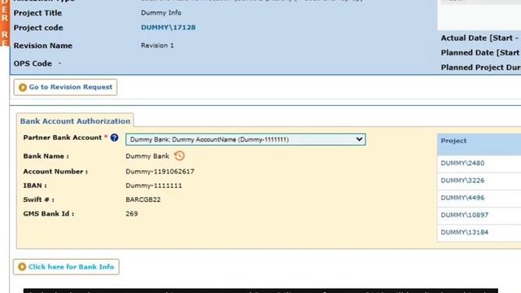This screenshot has height=293, width=521.
Task: Click the Swift # label
Action: point(38,199)
